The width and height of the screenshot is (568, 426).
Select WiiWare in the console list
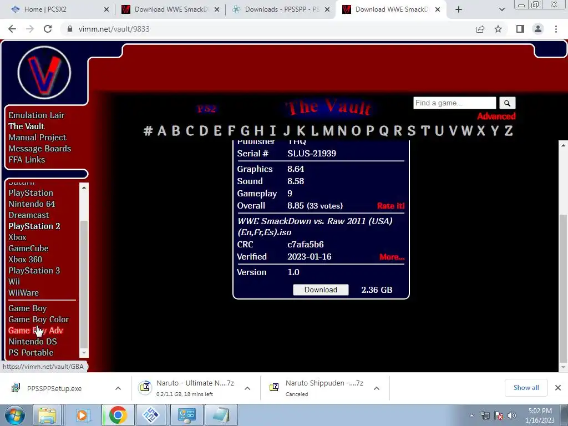(x=23, y=293)
